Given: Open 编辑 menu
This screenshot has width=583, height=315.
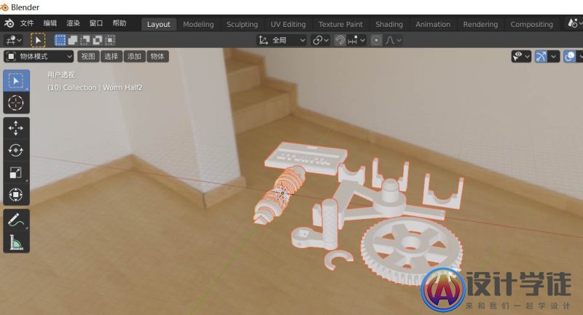Looking at the screenshot, I should click(x=50, y=23).
